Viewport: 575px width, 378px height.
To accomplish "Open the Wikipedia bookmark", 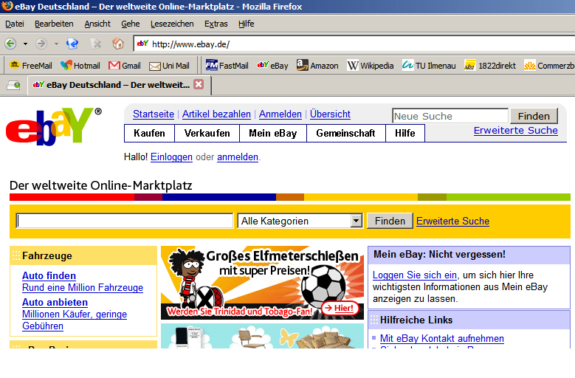I will click(371, 66).
